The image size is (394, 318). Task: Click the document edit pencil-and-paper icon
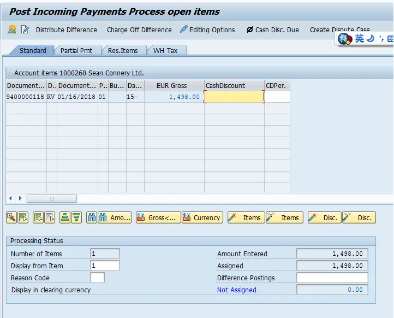pos(25,30)
